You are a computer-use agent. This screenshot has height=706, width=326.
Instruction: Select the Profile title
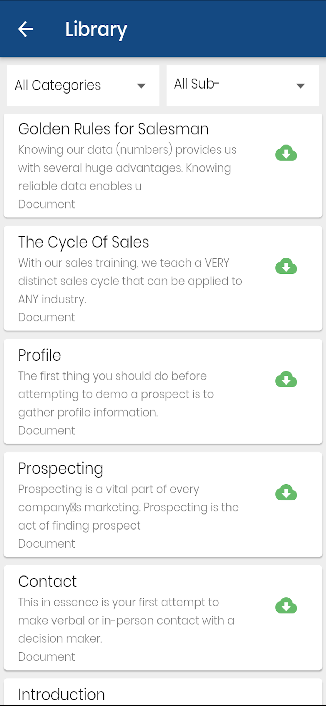(x=39, y=355)
